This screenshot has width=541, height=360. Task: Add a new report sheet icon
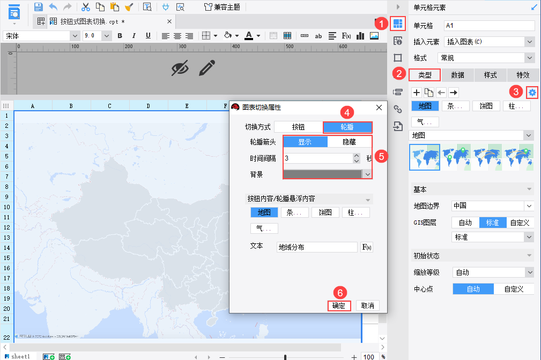(49, 357)
